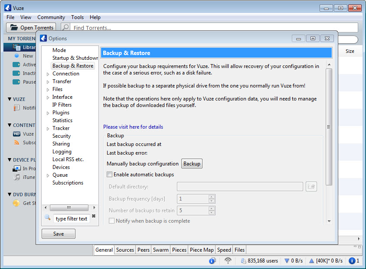Click the HD icon beside Vuze
This screenshot has height=269, width=366.
coord(16,134)
